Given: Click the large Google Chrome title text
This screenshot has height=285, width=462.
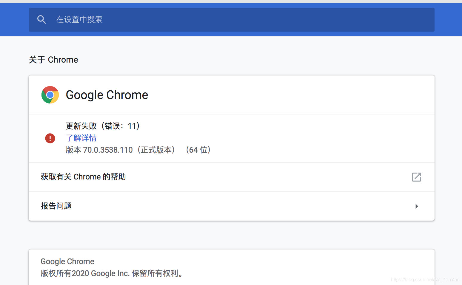Looking at the screenshot, I should [x=107, y=95].
